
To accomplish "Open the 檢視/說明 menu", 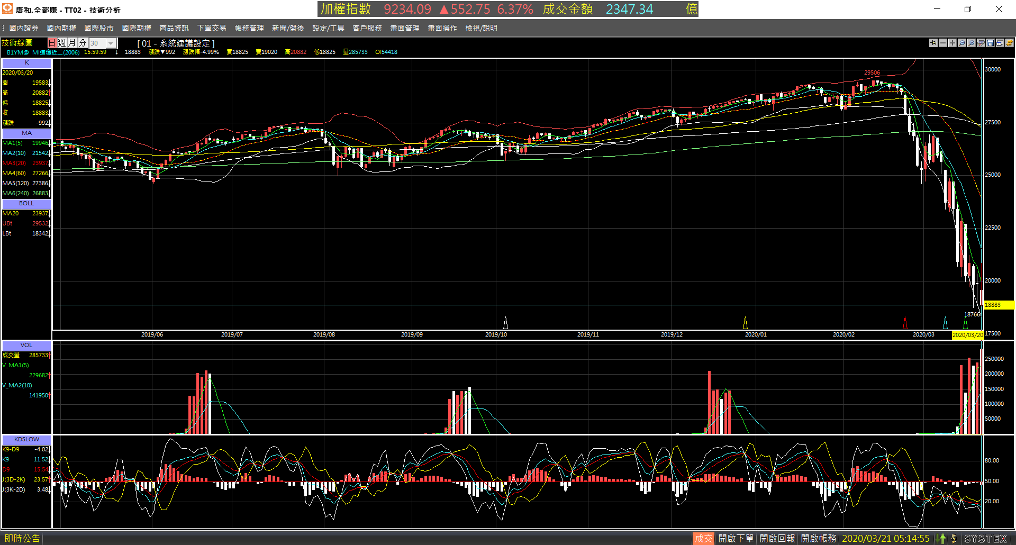I will point(481,28).
